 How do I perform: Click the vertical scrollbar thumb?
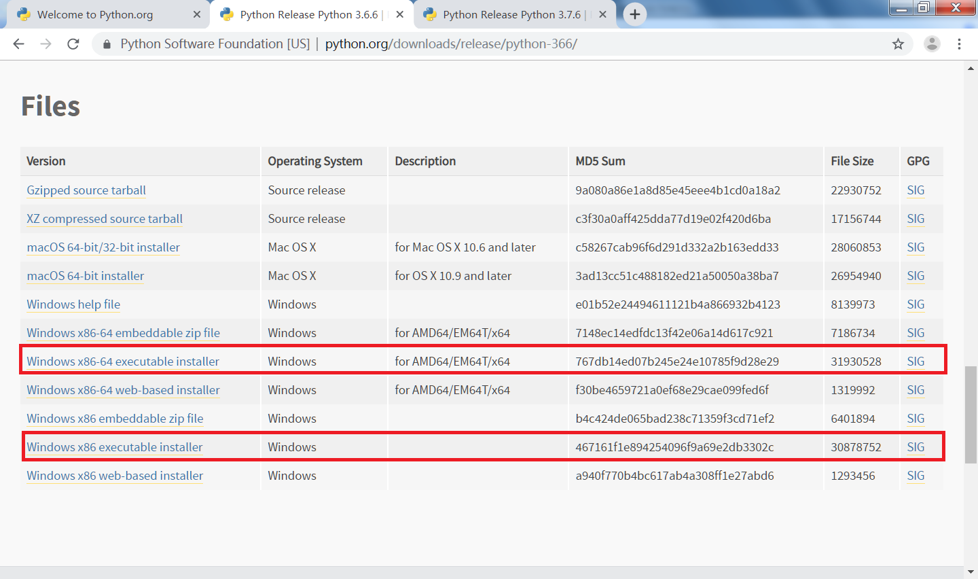(x=971, y=415)
